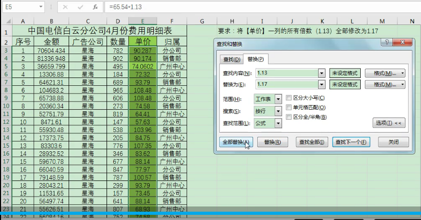Click cell with value 104683.2
Viewport: 421px width, 220px height.
click(51, 90)
